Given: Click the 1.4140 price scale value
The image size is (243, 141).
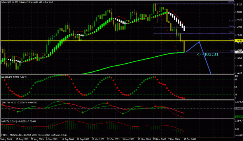Looking at the screenshot, I should 239,66.
